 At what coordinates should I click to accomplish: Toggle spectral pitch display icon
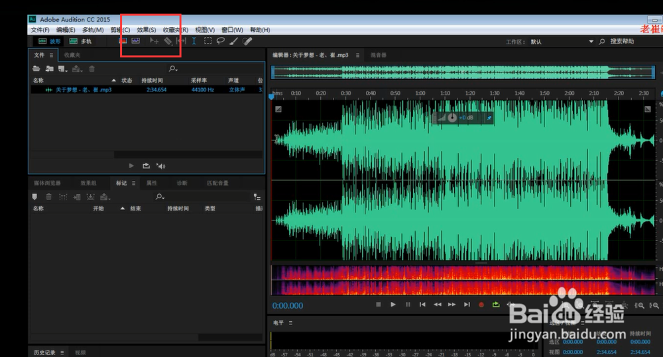[135, 41]
